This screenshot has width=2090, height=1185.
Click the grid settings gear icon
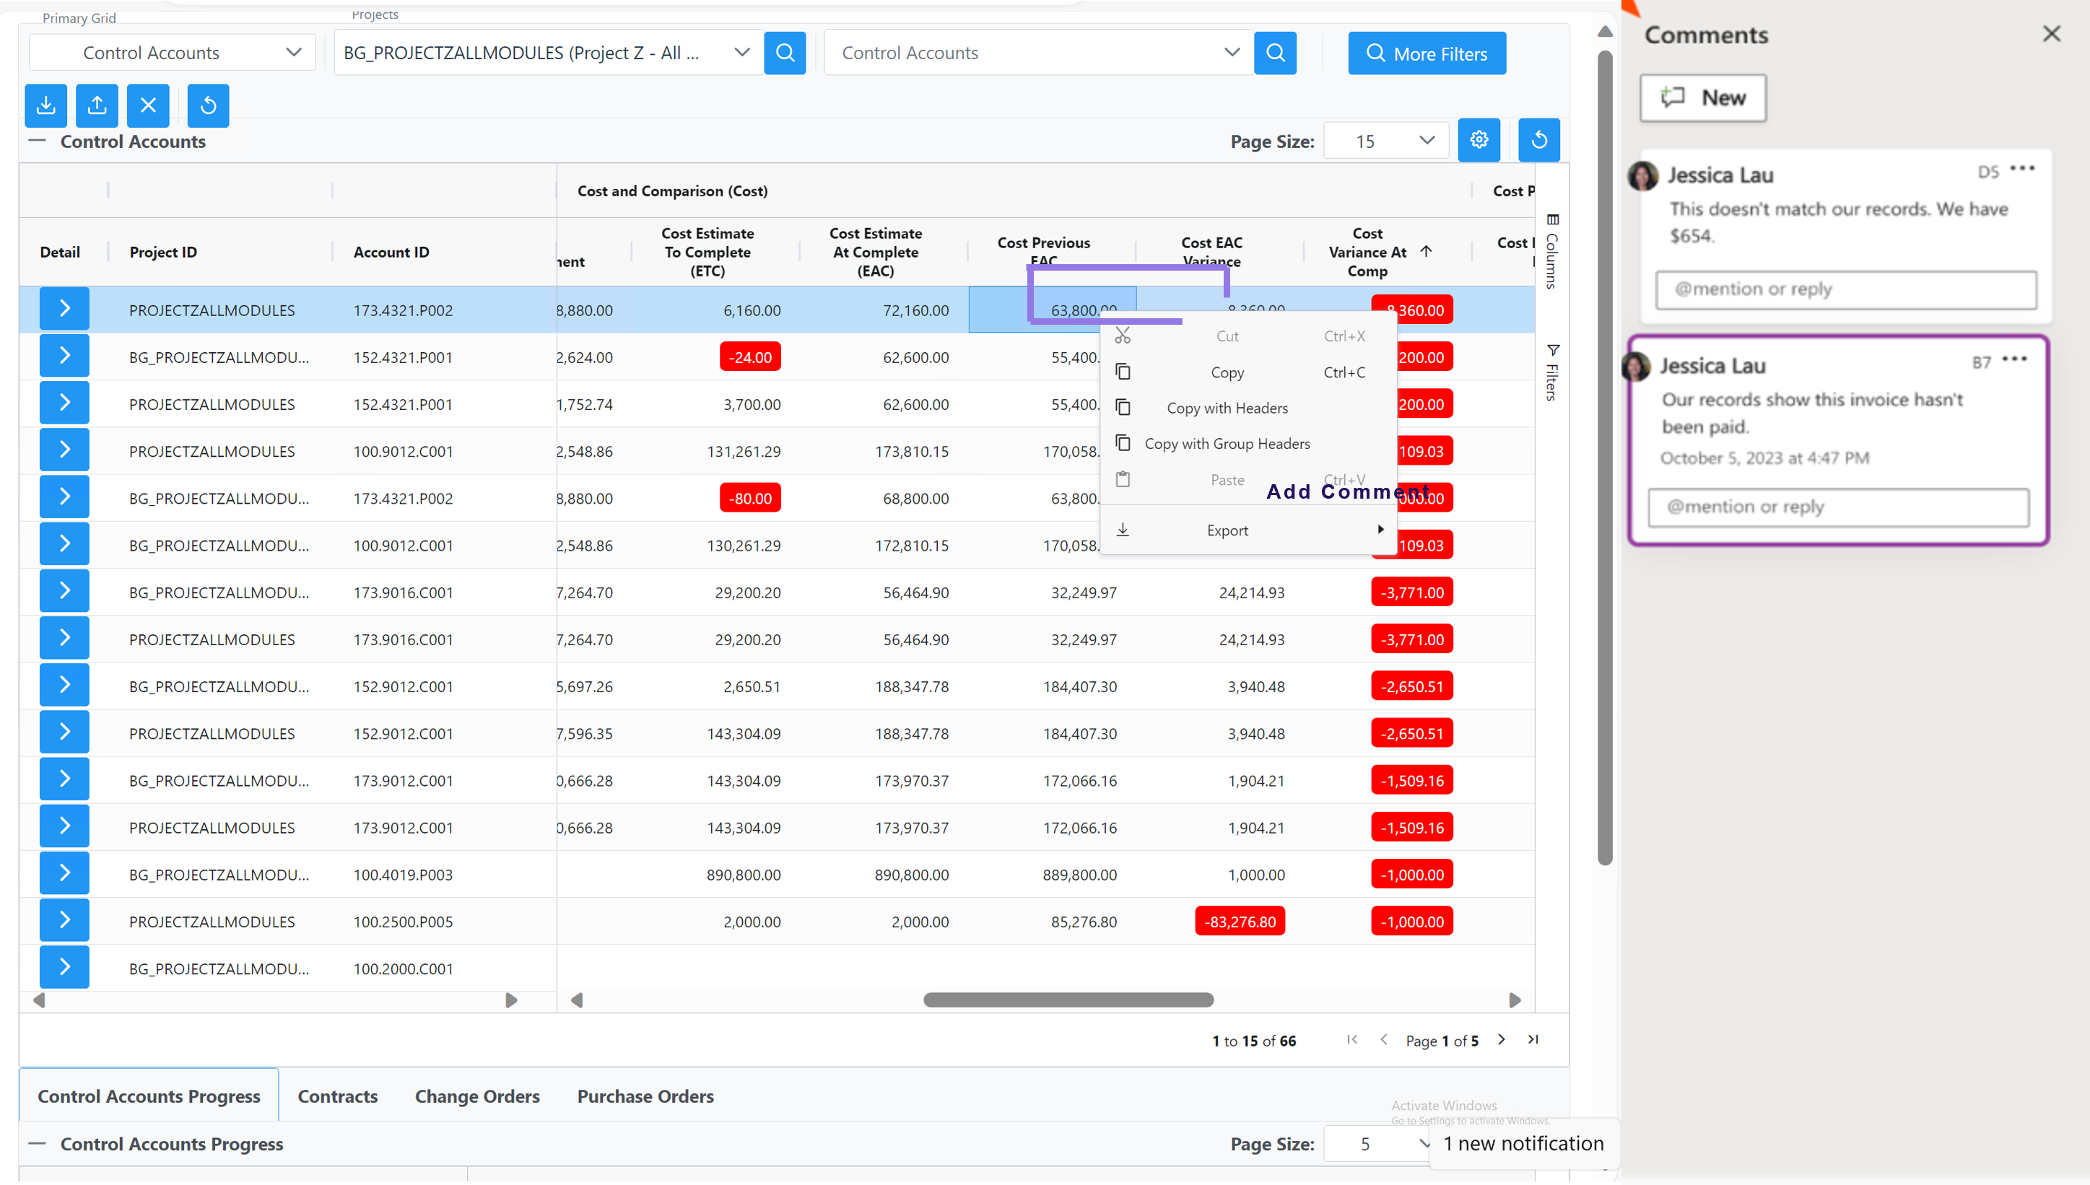point(1479,140)
